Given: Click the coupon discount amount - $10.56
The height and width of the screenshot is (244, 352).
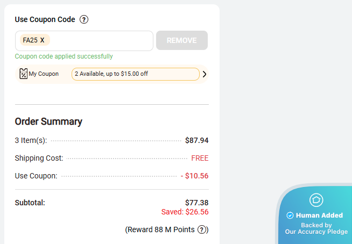Looking at the screenshot, I should point(194,176).
